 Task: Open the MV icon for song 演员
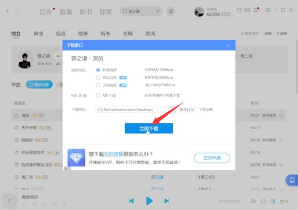point(41,115)
